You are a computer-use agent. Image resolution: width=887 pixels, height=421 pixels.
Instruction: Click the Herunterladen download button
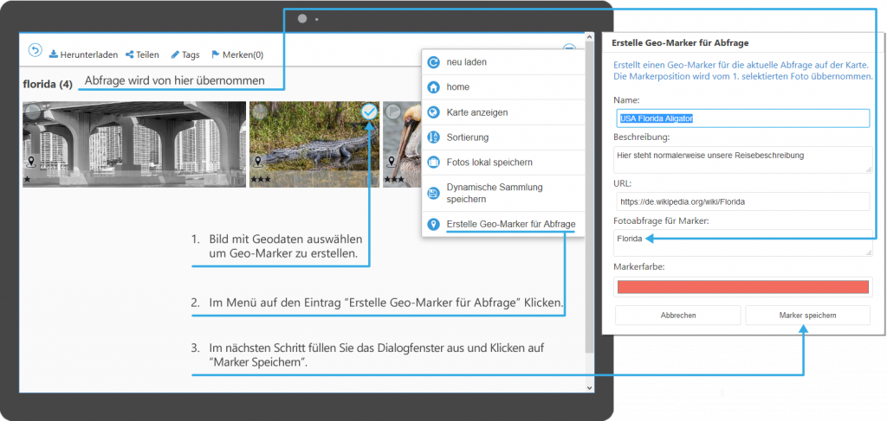83,54
